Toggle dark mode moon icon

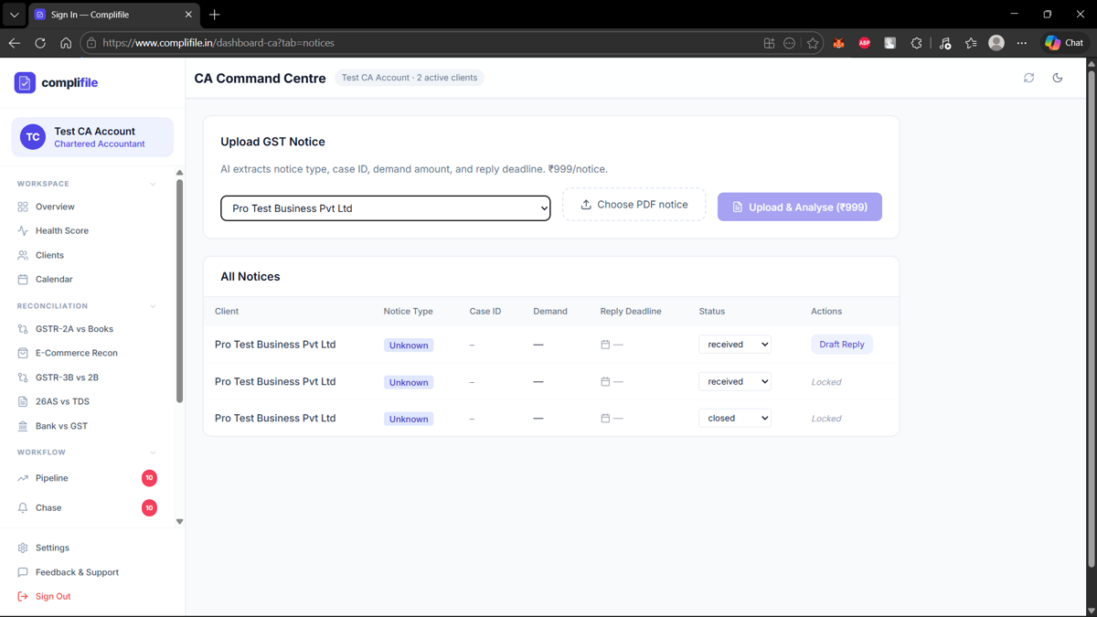pos(1058,78)
